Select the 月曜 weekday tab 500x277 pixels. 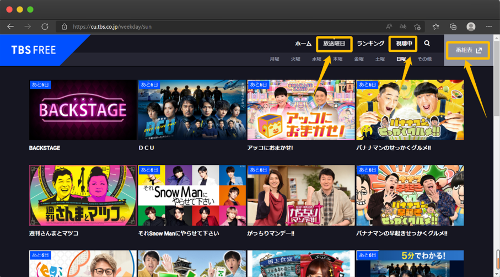(274, 59)
